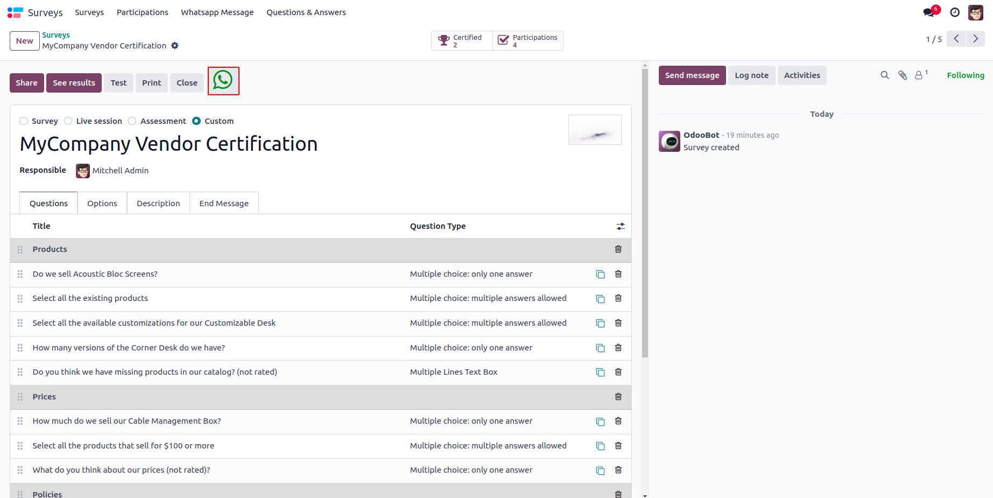Open the gear actions menu beside survey name
The image size is (993, 498).
[175, 46]
